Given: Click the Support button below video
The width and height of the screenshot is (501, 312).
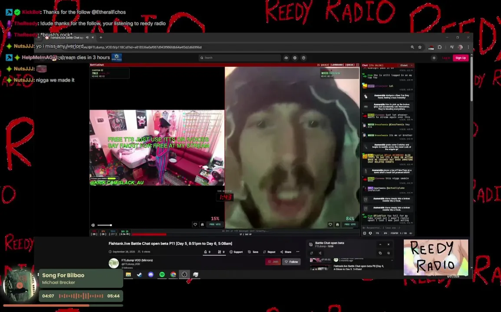Looking at the screenshot, I should click(236, 252).
